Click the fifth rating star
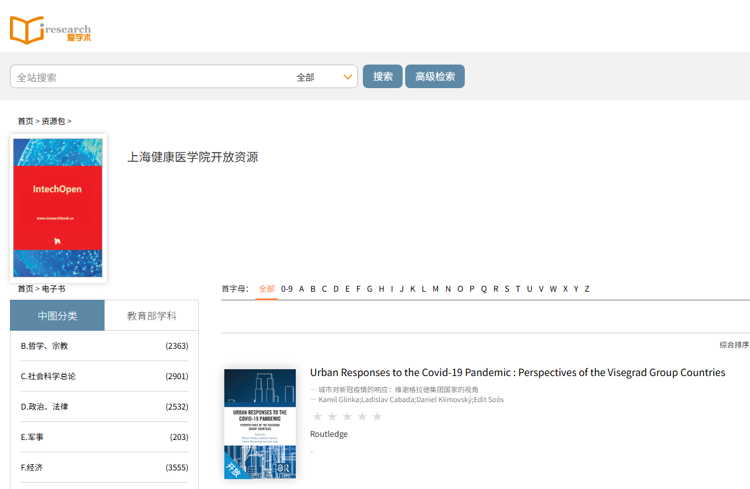This screenshot has width=750, height=489. point(377,416)
